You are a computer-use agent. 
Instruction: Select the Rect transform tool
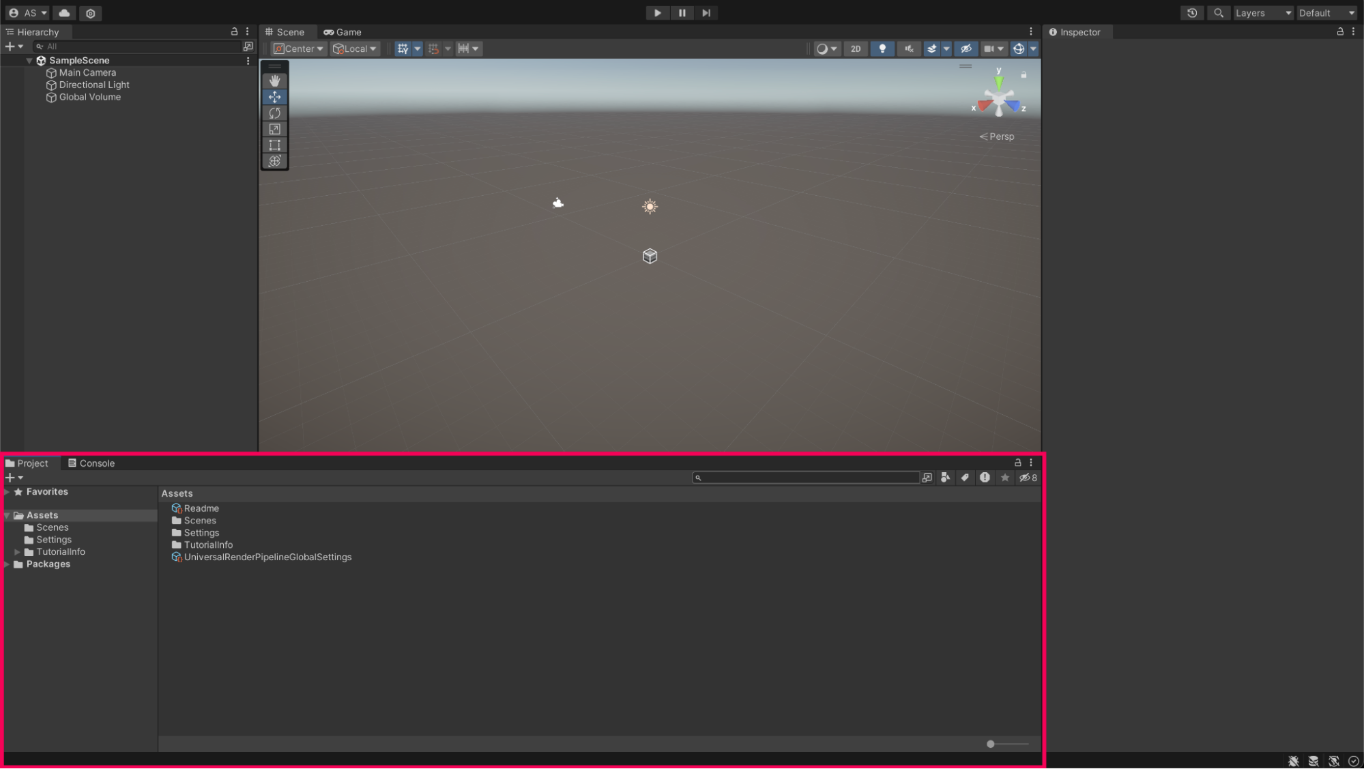pos(274,145)
